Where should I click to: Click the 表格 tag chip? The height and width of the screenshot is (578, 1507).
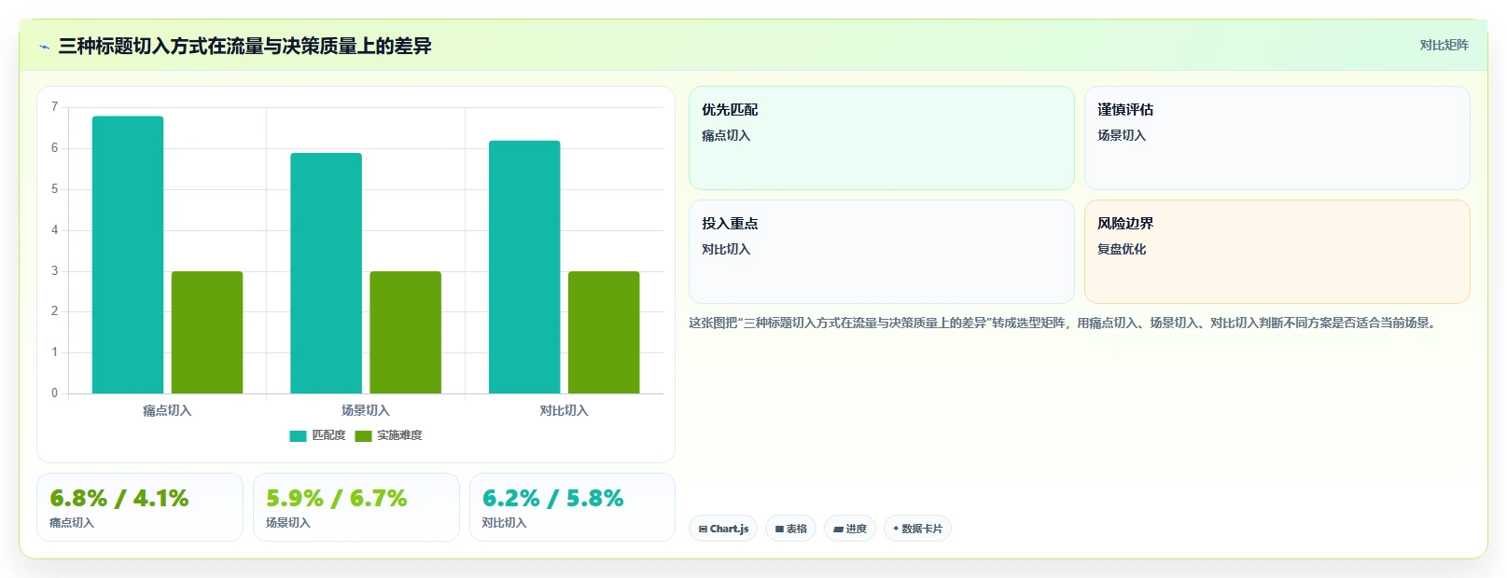(x=791, y=529)
